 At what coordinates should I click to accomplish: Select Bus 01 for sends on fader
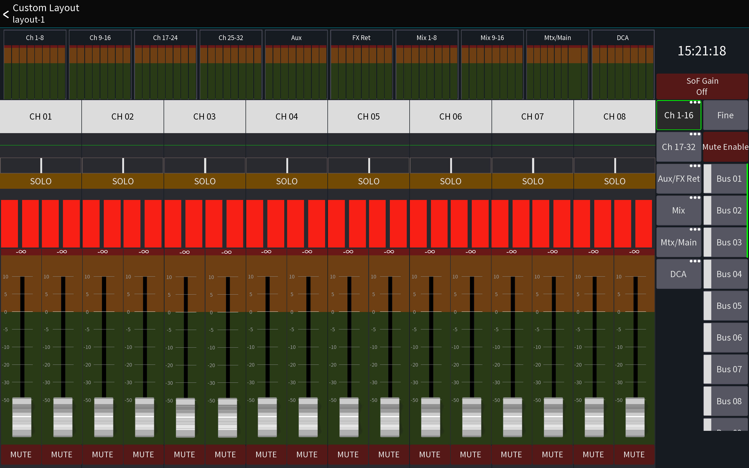(x=728, y=178)
